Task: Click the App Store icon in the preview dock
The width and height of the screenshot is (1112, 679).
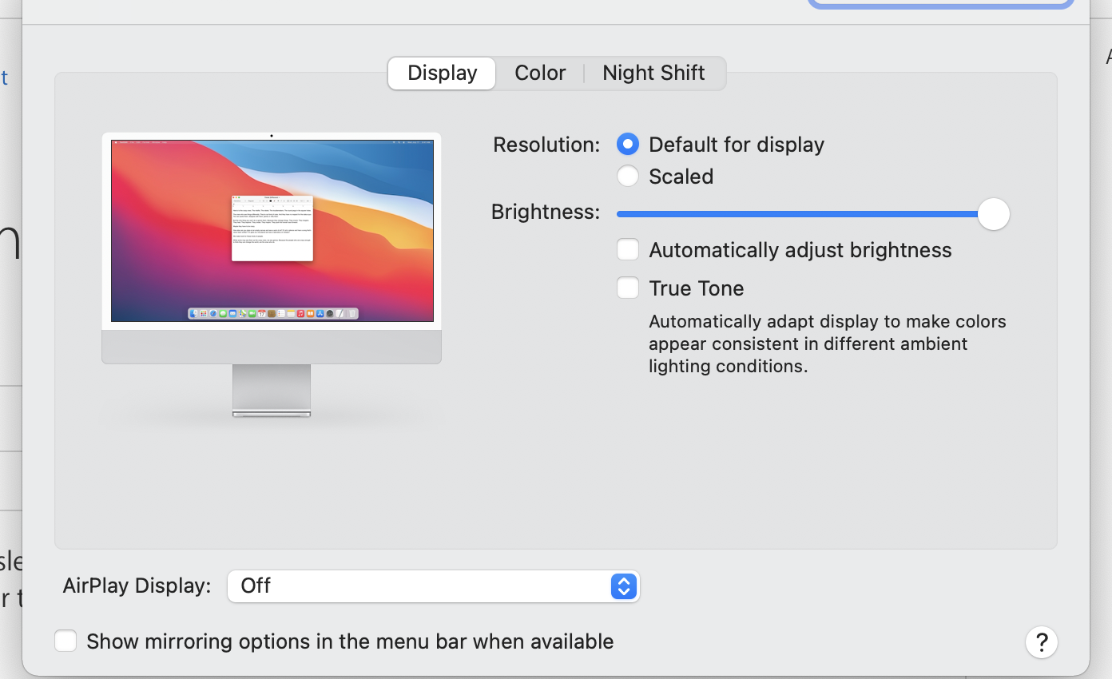Action: [320, 313]
